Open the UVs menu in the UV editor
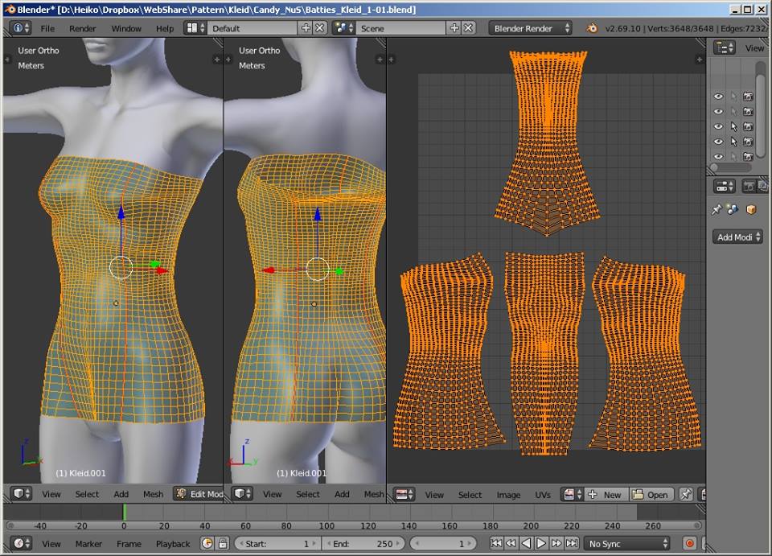 (x=543, y=495)
